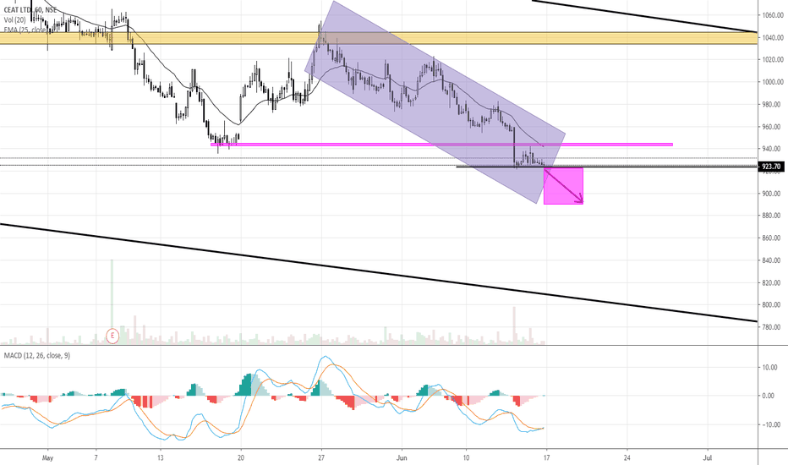Viewport: 788px width, 465px height.
Task: Click the tall green volume spike bar
Action: click(112, 302)
